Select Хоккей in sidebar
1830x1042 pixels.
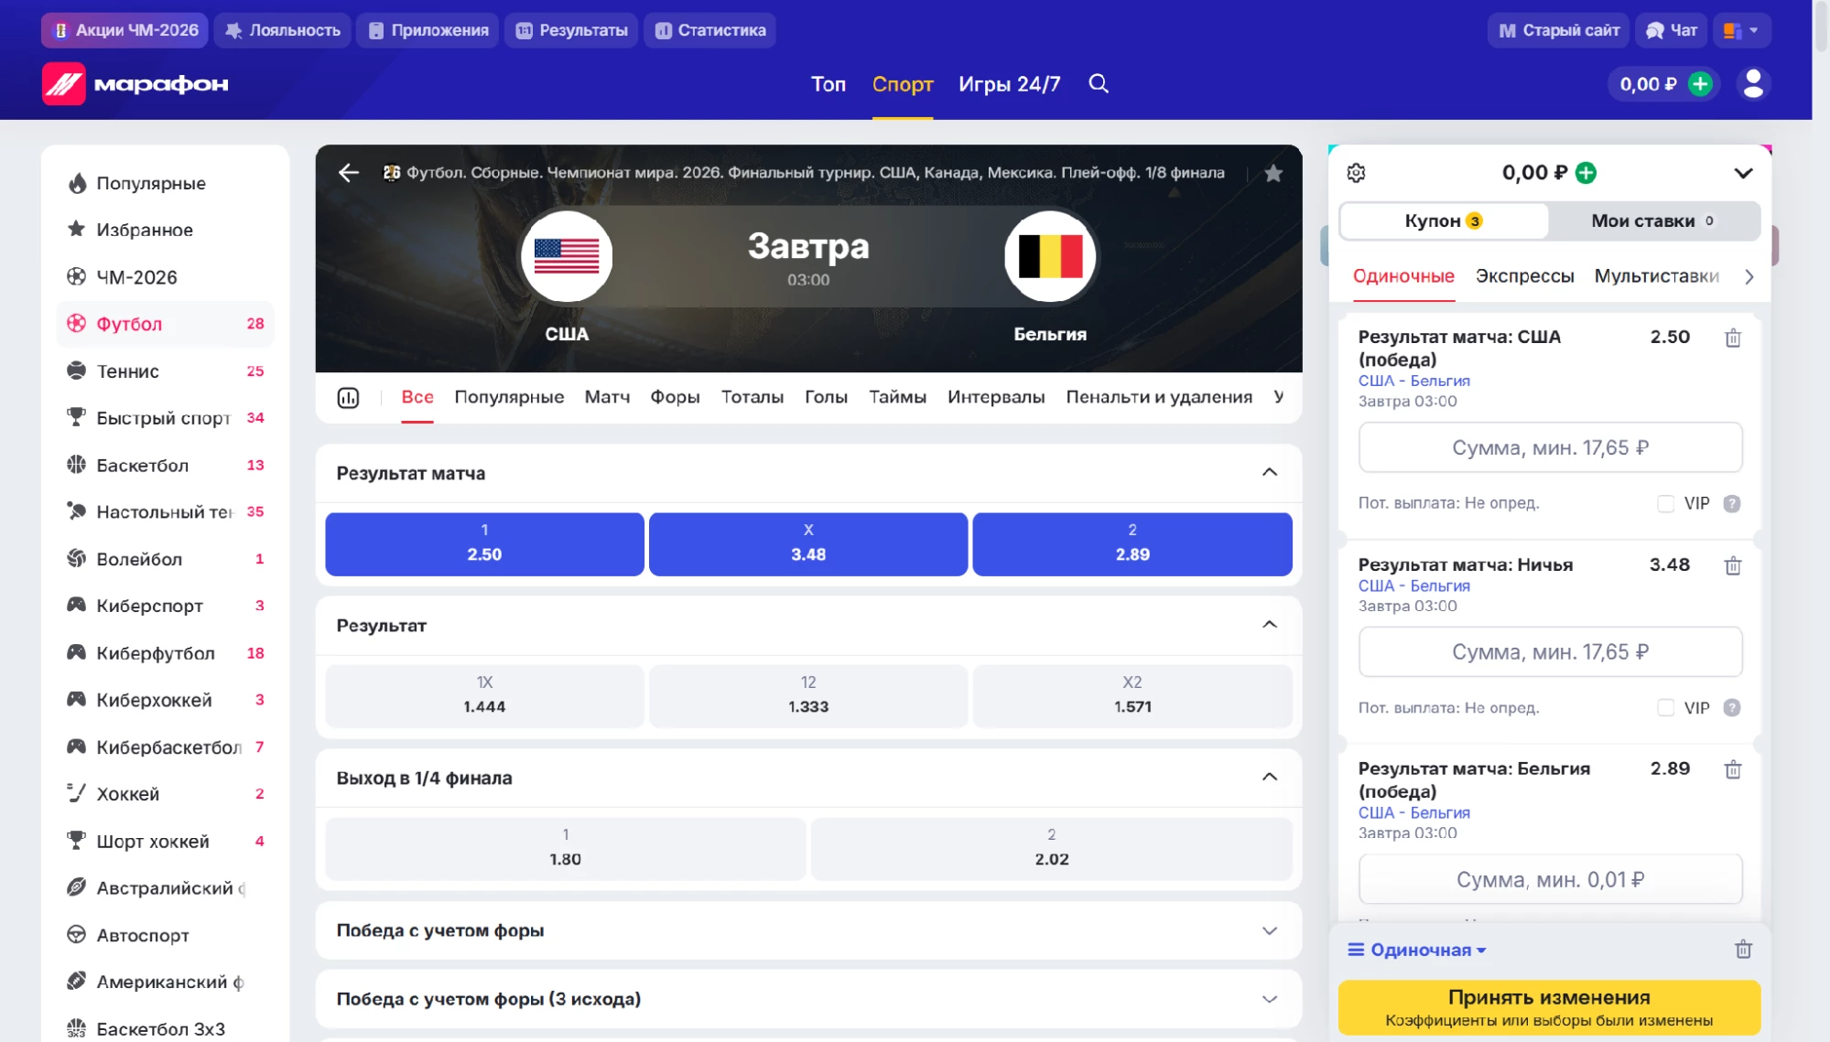point(165,794)
